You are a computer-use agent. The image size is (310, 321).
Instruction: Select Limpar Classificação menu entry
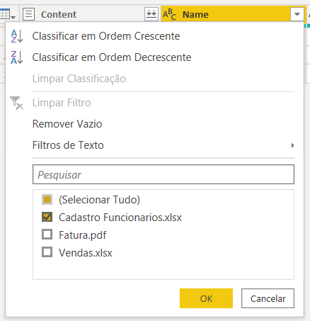click(x=79, y=79)
